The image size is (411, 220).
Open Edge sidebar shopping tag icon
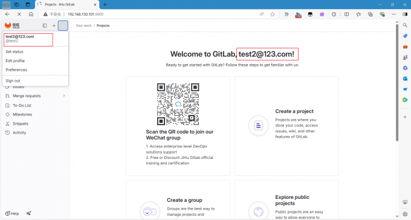pos(405,36)
